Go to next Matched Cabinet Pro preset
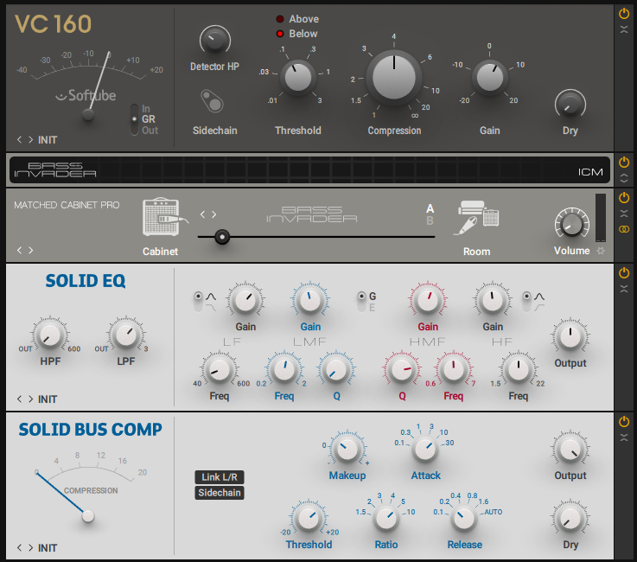The height and width of the screenshot is (562, 637). pos(31,250)
